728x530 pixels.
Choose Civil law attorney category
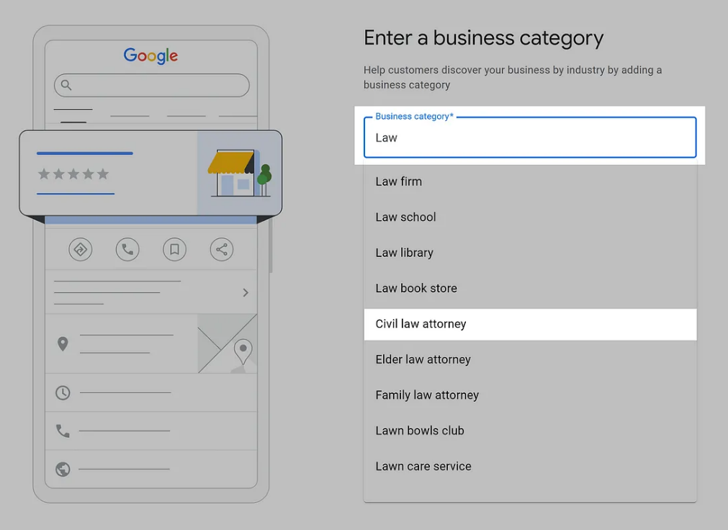click(x=530, y=324)
